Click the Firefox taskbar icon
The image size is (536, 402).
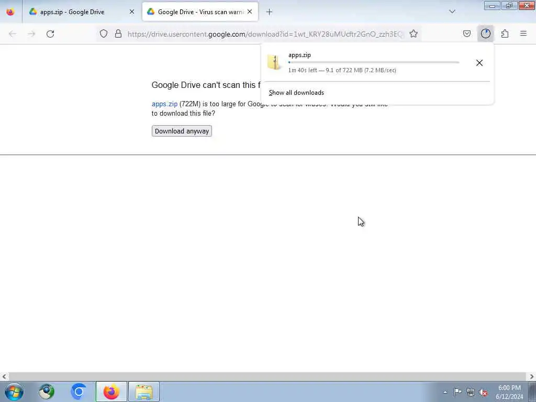(111, 392)
